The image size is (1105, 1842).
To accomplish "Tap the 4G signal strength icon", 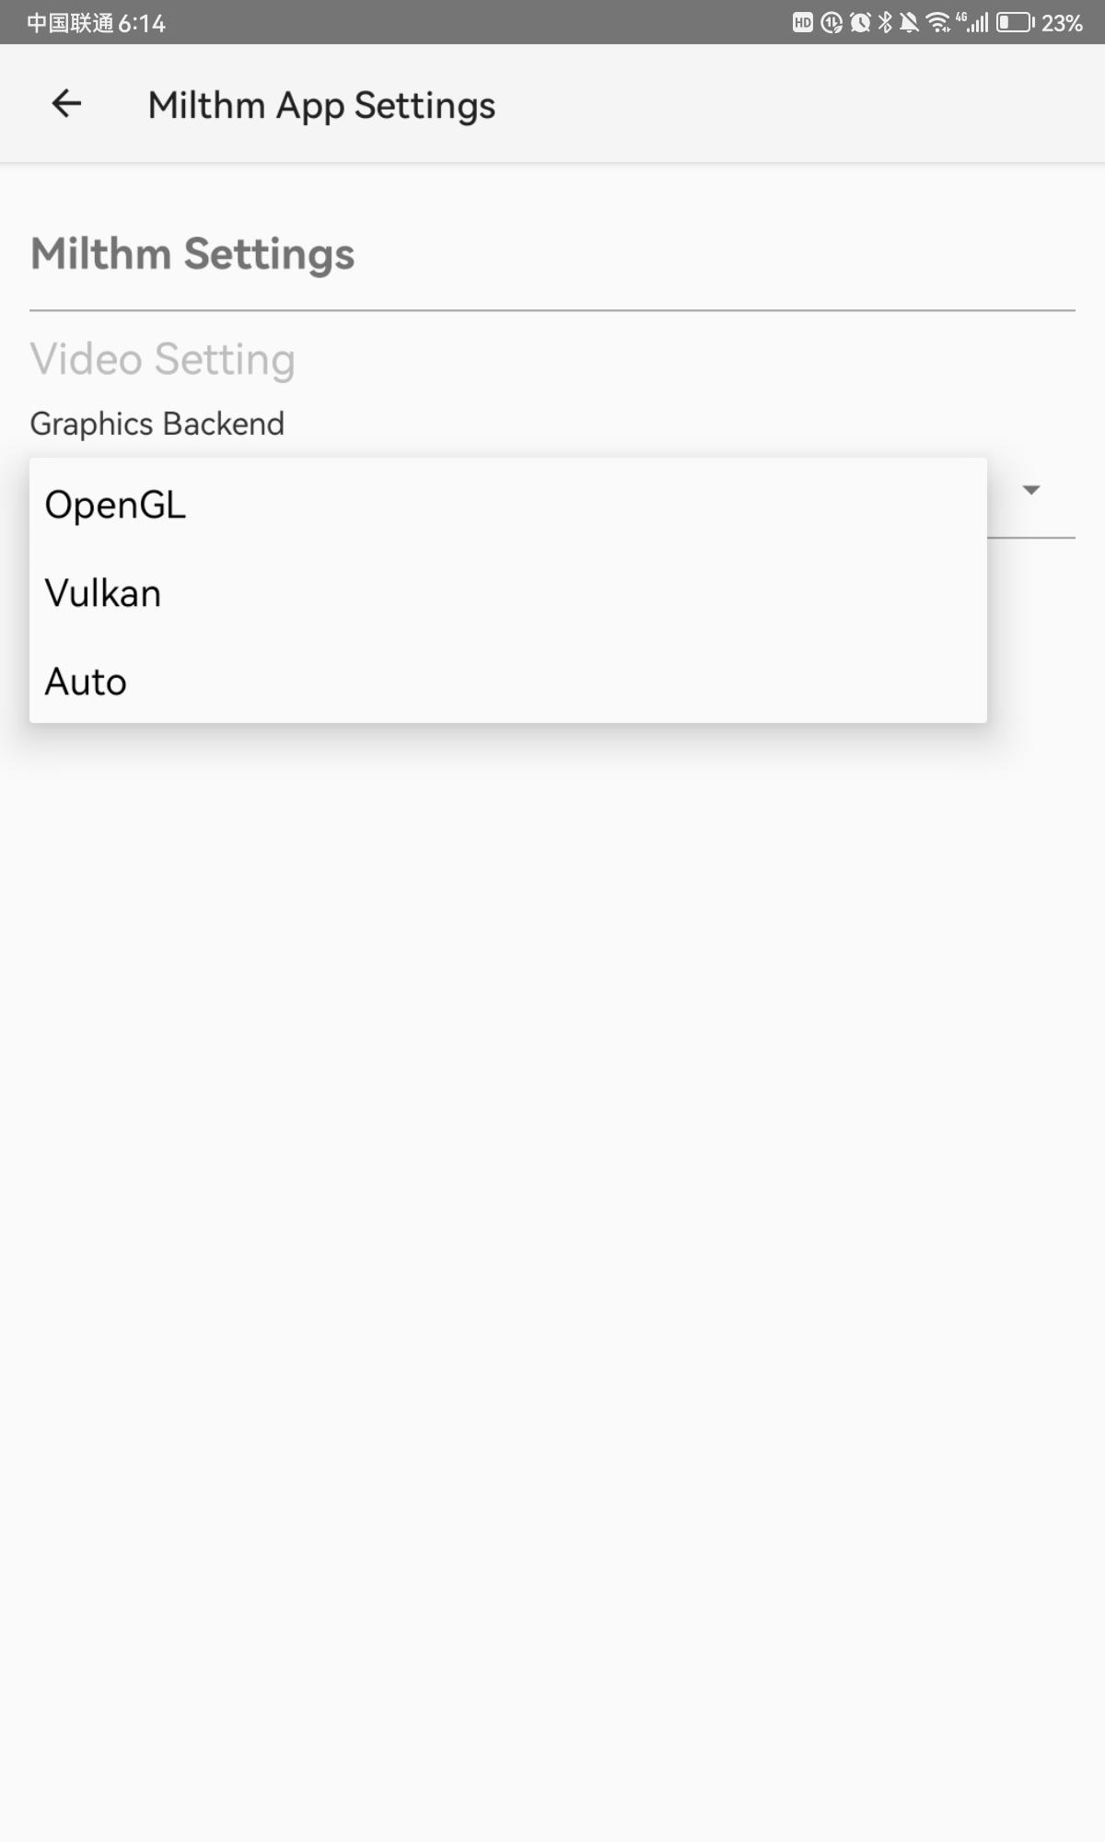I will coord(972,23).
